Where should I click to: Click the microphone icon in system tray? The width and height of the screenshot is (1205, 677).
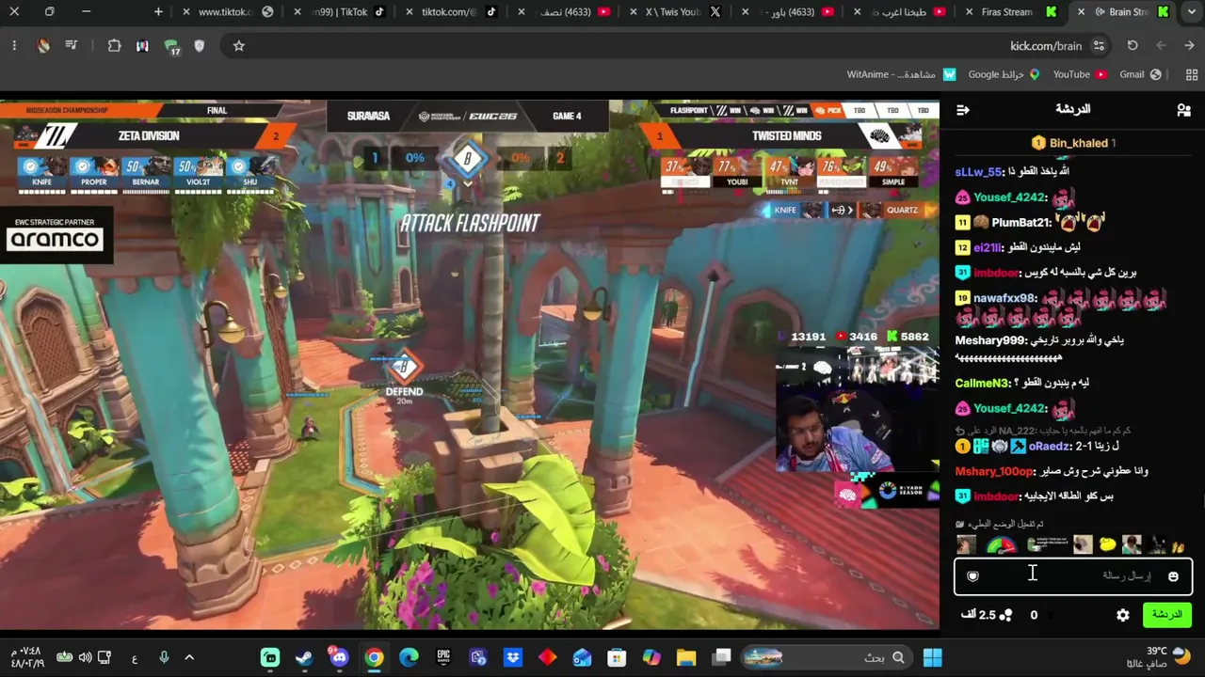click(164, 657)
